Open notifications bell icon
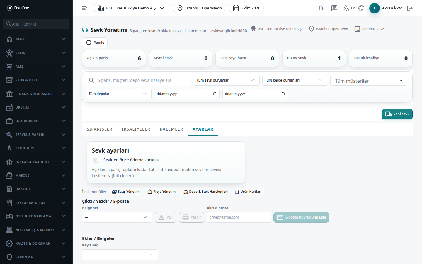The height and width of the screenshot is (264, 422). pyautogui.click(x=321, y=8)
